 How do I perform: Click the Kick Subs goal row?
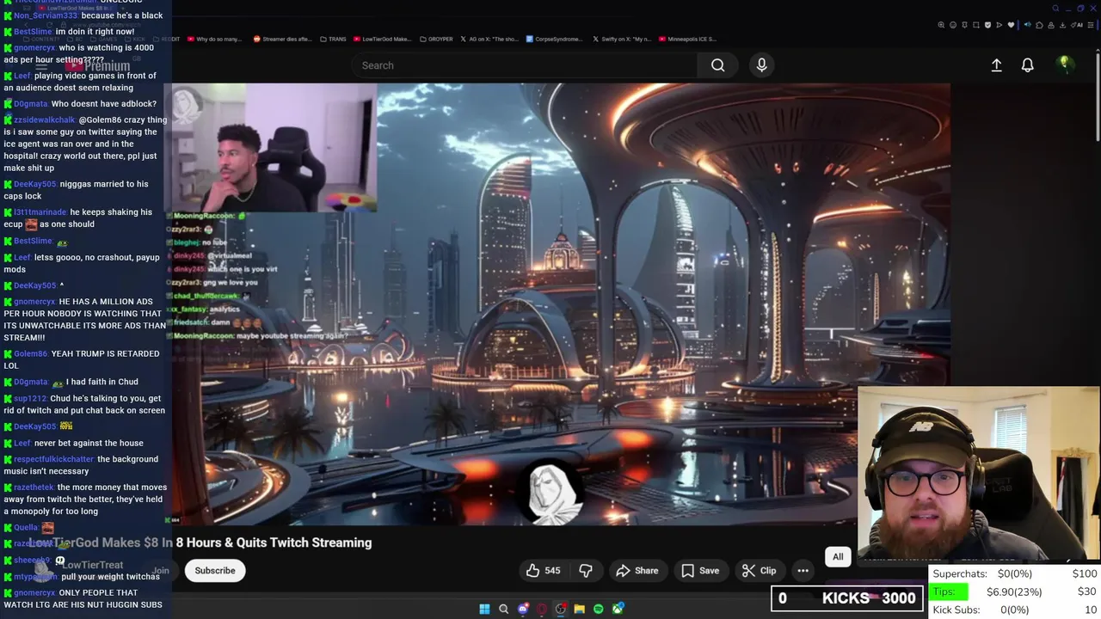pyautogui.click(x=1015, y=610)
